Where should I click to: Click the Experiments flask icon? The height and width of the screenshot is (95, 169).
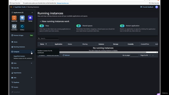pyautogui.click(x=12, y=73)
